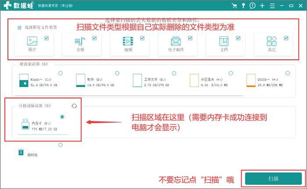Select the 软件 (D:) drive radio button
Screen dimensions: 307x189
click(117, 73)
